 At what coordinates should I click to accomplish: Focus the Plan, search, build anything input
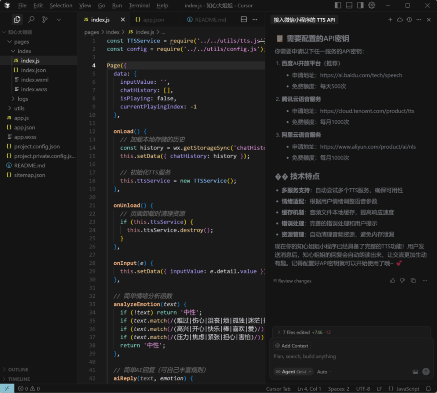pos(351,357)
